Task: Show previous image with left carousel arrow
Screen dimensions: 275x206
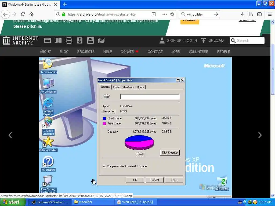Action: tap(10, 135)
